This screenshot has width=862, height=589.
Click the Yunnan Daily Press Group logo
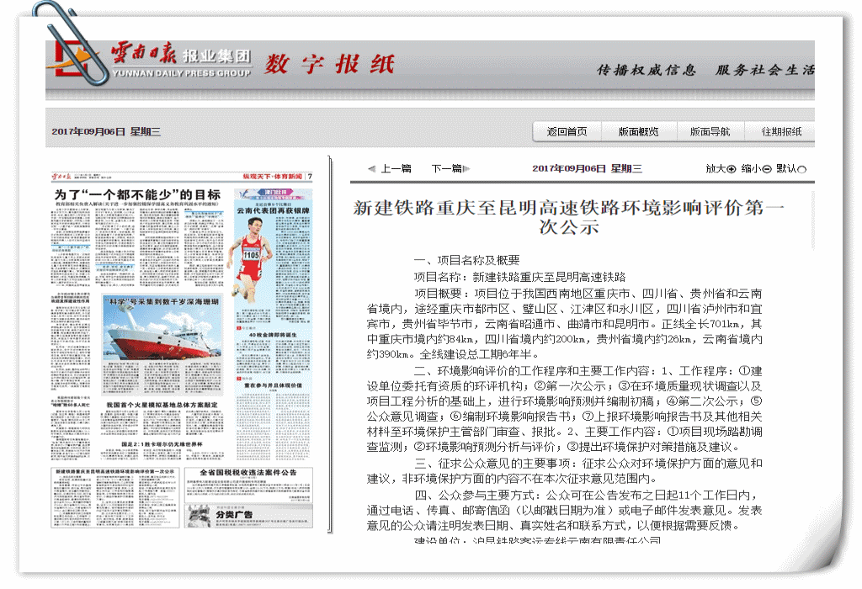150,61
